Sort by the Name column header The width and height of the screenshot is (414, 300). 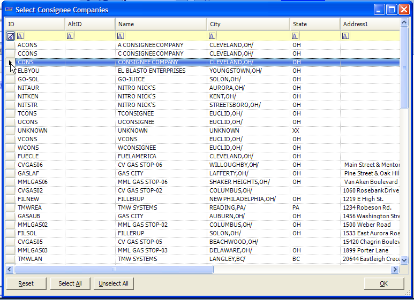[161, 24]
